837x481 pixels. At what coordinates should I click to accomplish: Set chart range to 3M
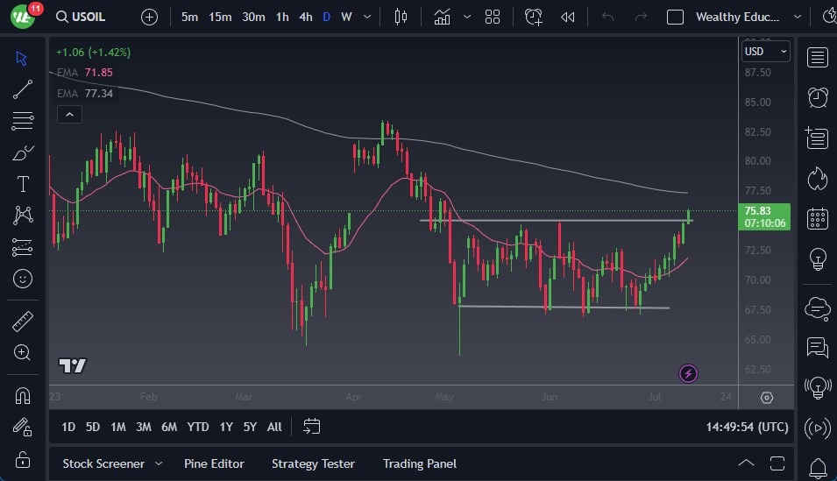point(144,427)
